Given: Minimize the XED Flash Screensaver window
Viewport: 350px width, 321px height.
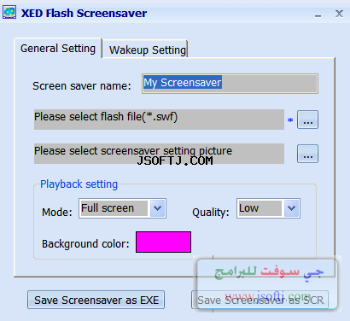Looking at the screenshot, I should pyautogui.click(x=318, y=15).
